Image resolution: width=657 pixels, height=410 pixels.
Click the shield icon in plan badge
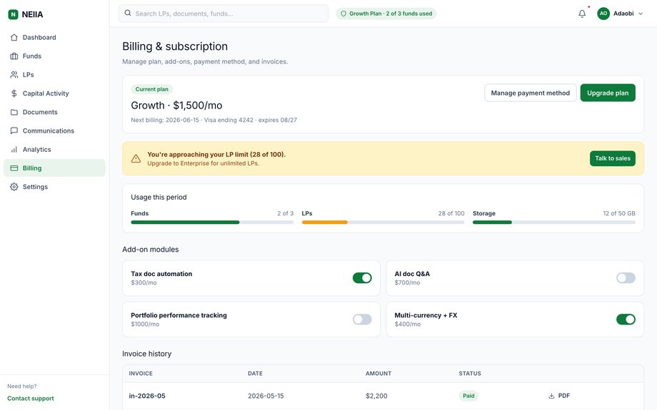point(343,14)
